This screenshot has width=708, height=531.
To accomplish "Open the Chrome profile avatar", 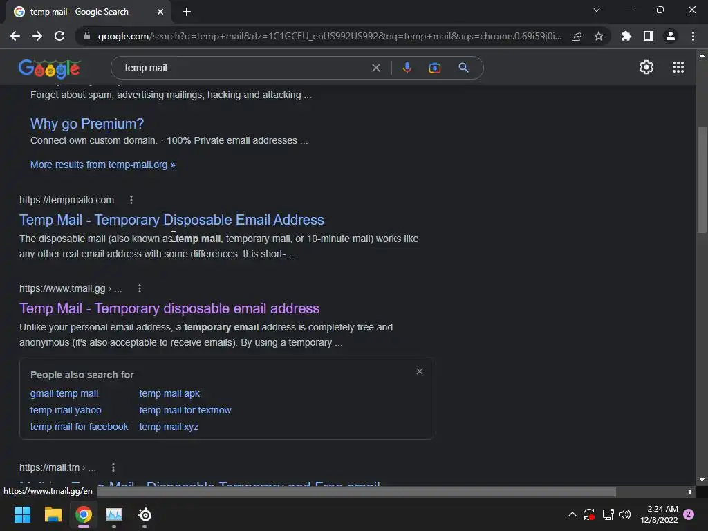I will pyautogui.click(x=671, y=36).
